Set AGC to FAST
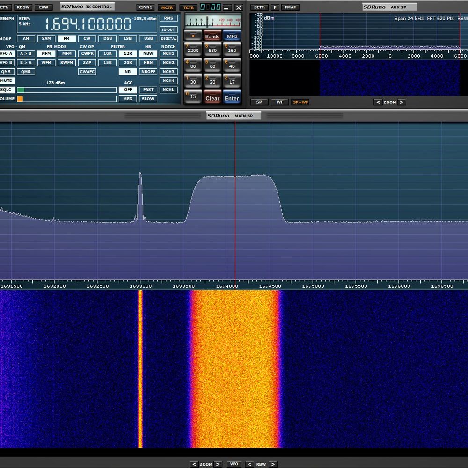Viewport: 468px width, 468px height. click(148, 89)
